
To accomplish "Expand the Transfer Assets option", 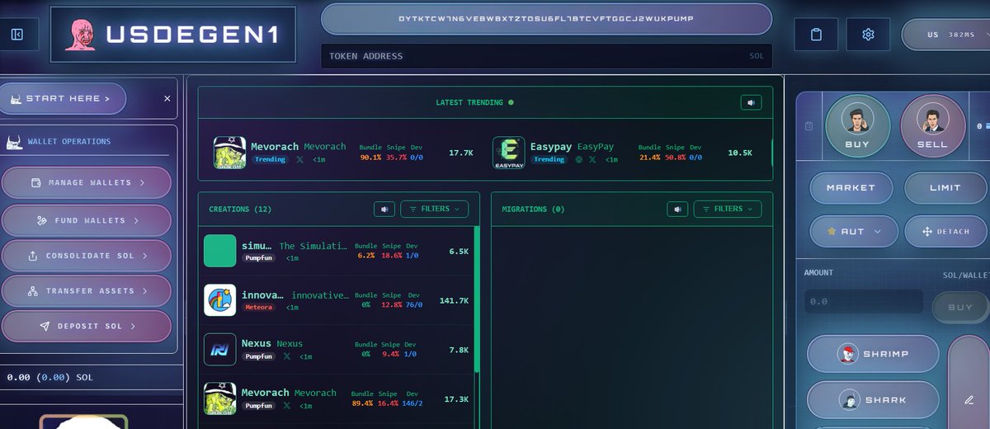I will tap(87, 291).
